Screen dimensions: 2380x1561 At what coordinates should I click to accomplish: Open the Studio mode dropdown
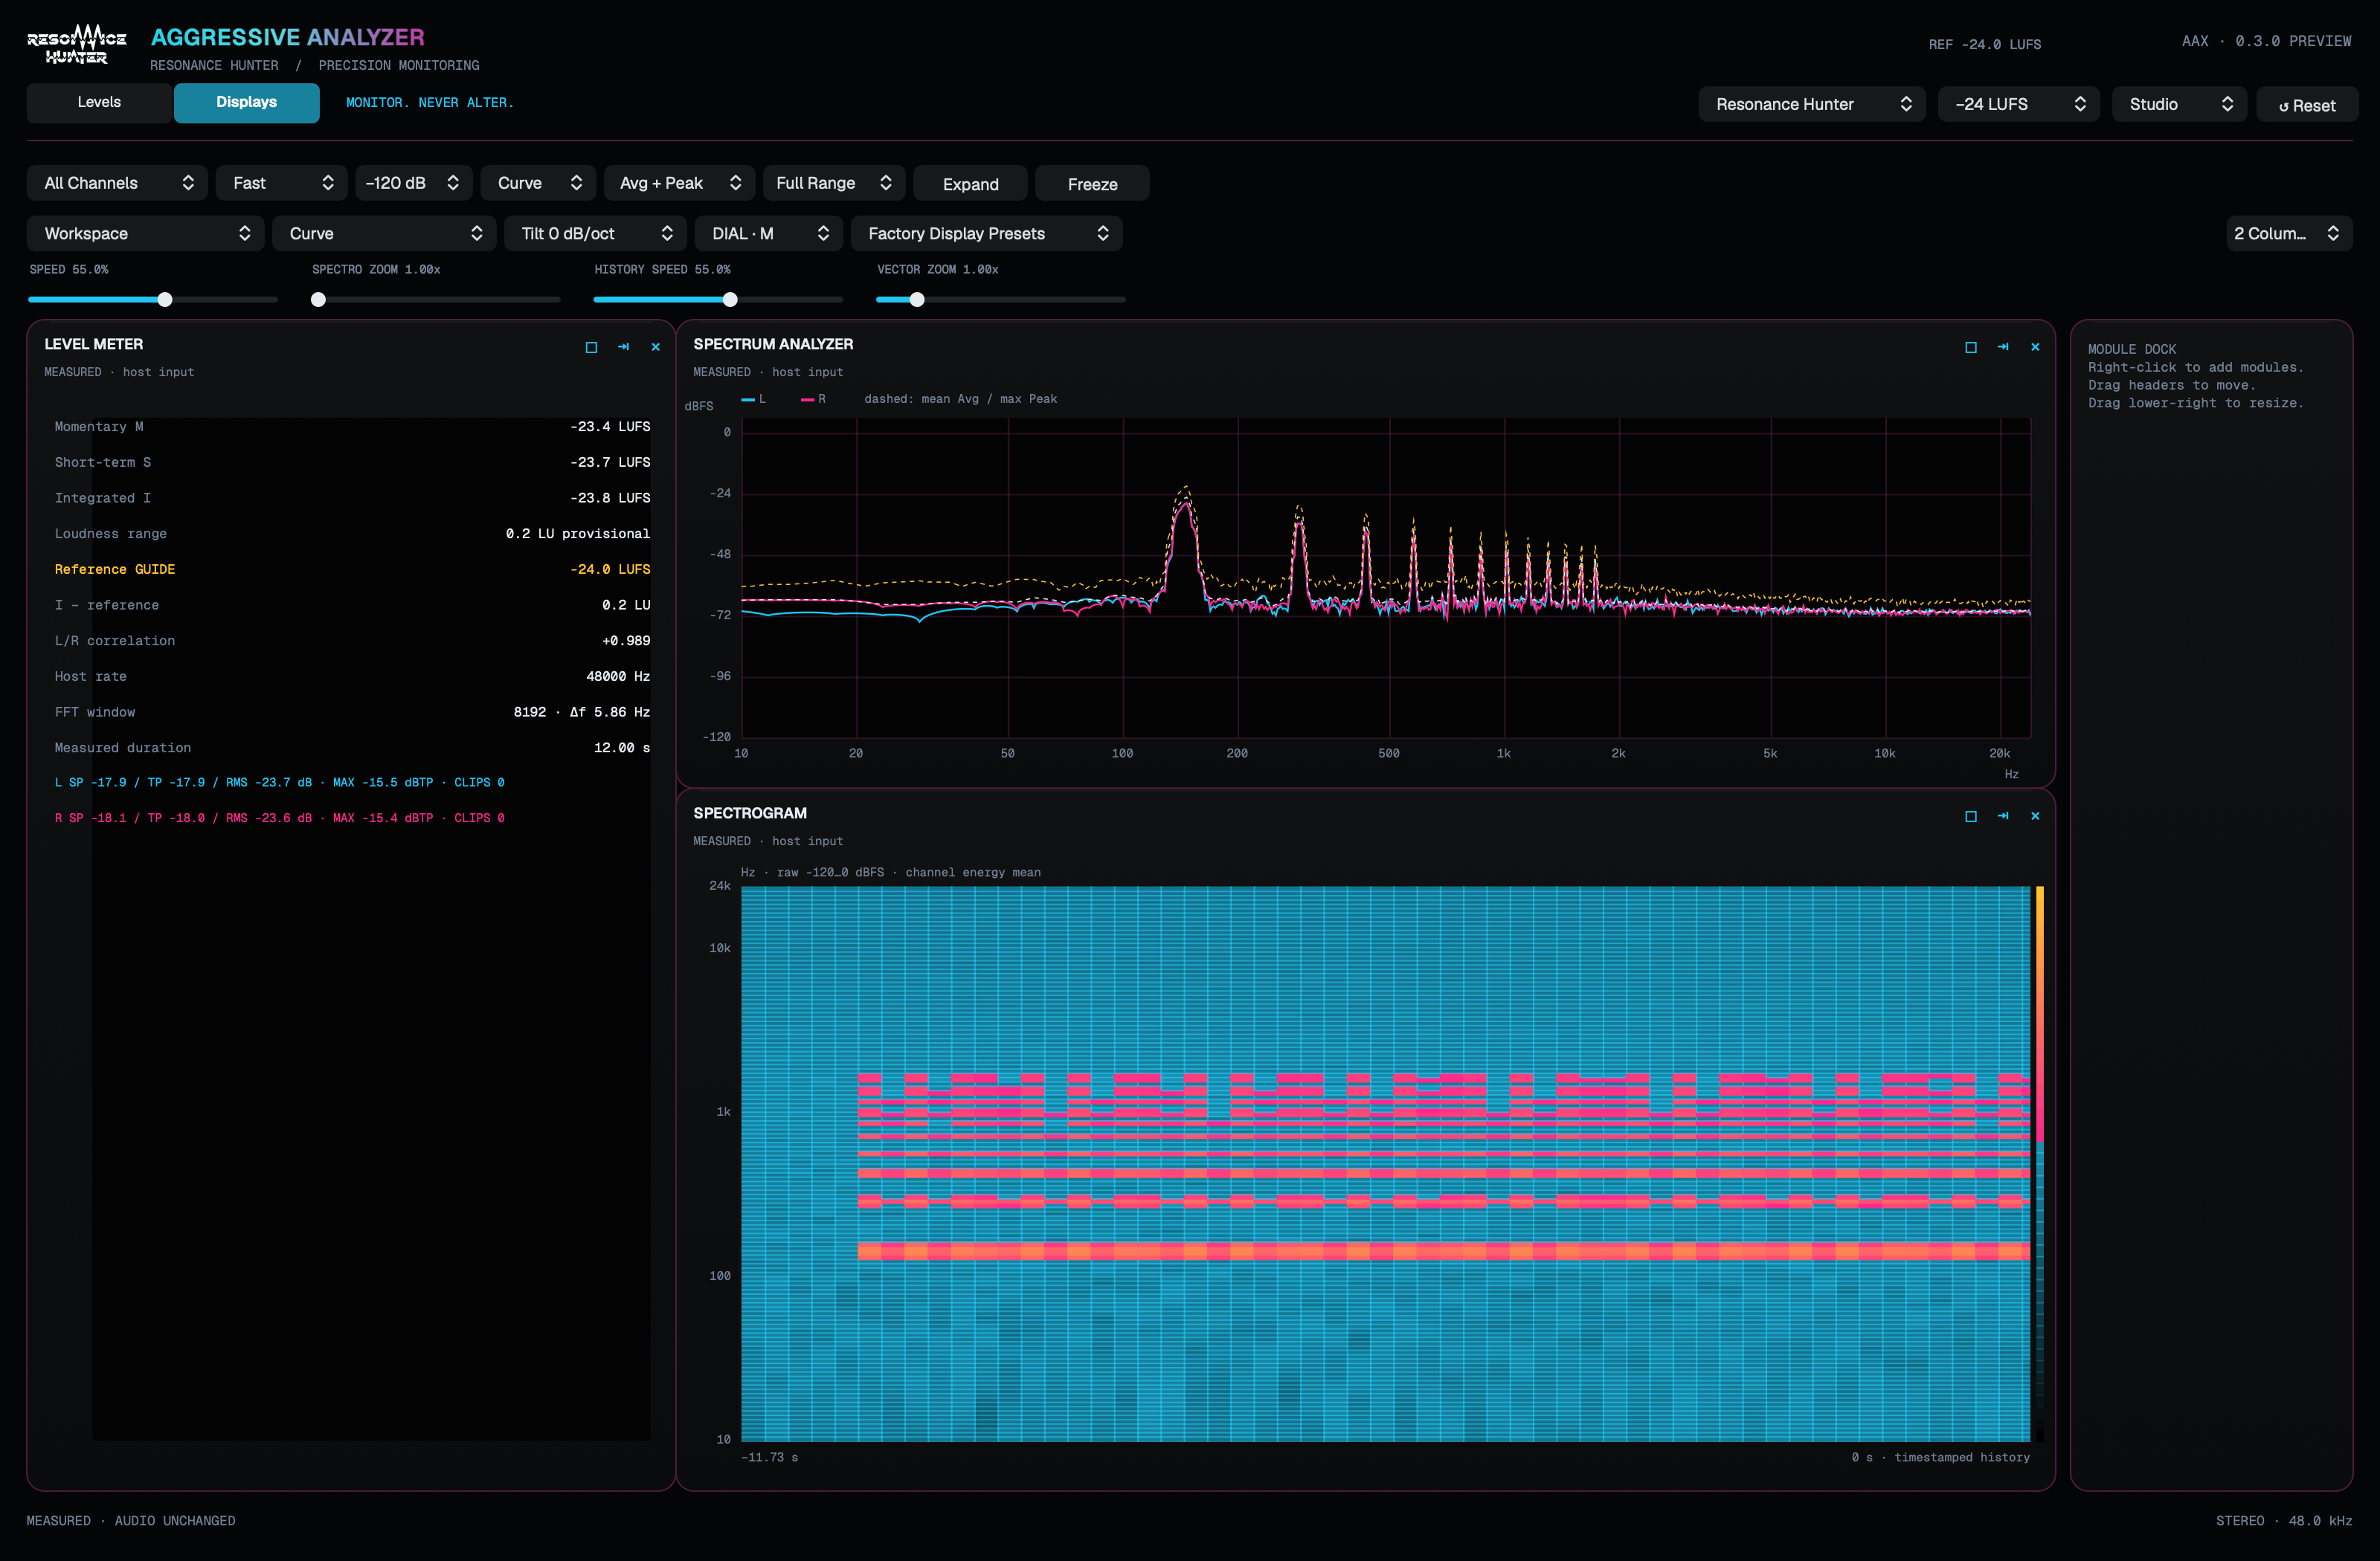coord(2179,104)
